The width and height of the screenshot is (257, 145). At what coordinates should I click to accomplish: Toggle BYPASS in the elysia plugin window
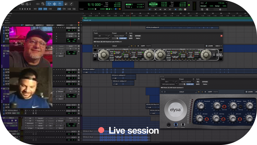pos(205,82)
